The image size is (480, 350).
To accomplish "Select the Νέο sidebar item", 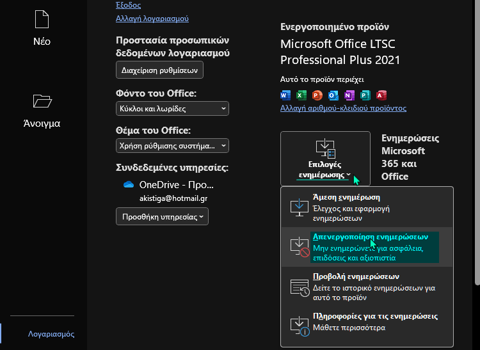I will point(42,28).
